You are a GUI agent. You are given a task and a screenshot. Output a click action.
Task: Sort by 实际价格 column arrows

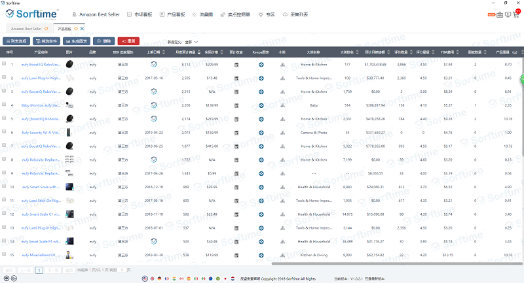pos(221,52)
